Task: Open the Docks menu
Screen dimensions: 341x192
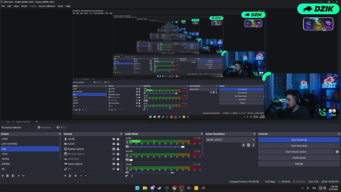Action: point(24,6)
